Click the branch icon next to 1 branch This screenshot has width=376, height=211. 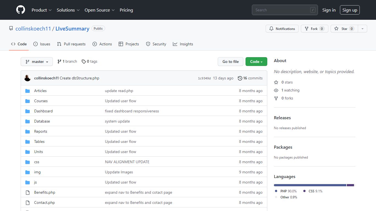[x=59, y=62]
